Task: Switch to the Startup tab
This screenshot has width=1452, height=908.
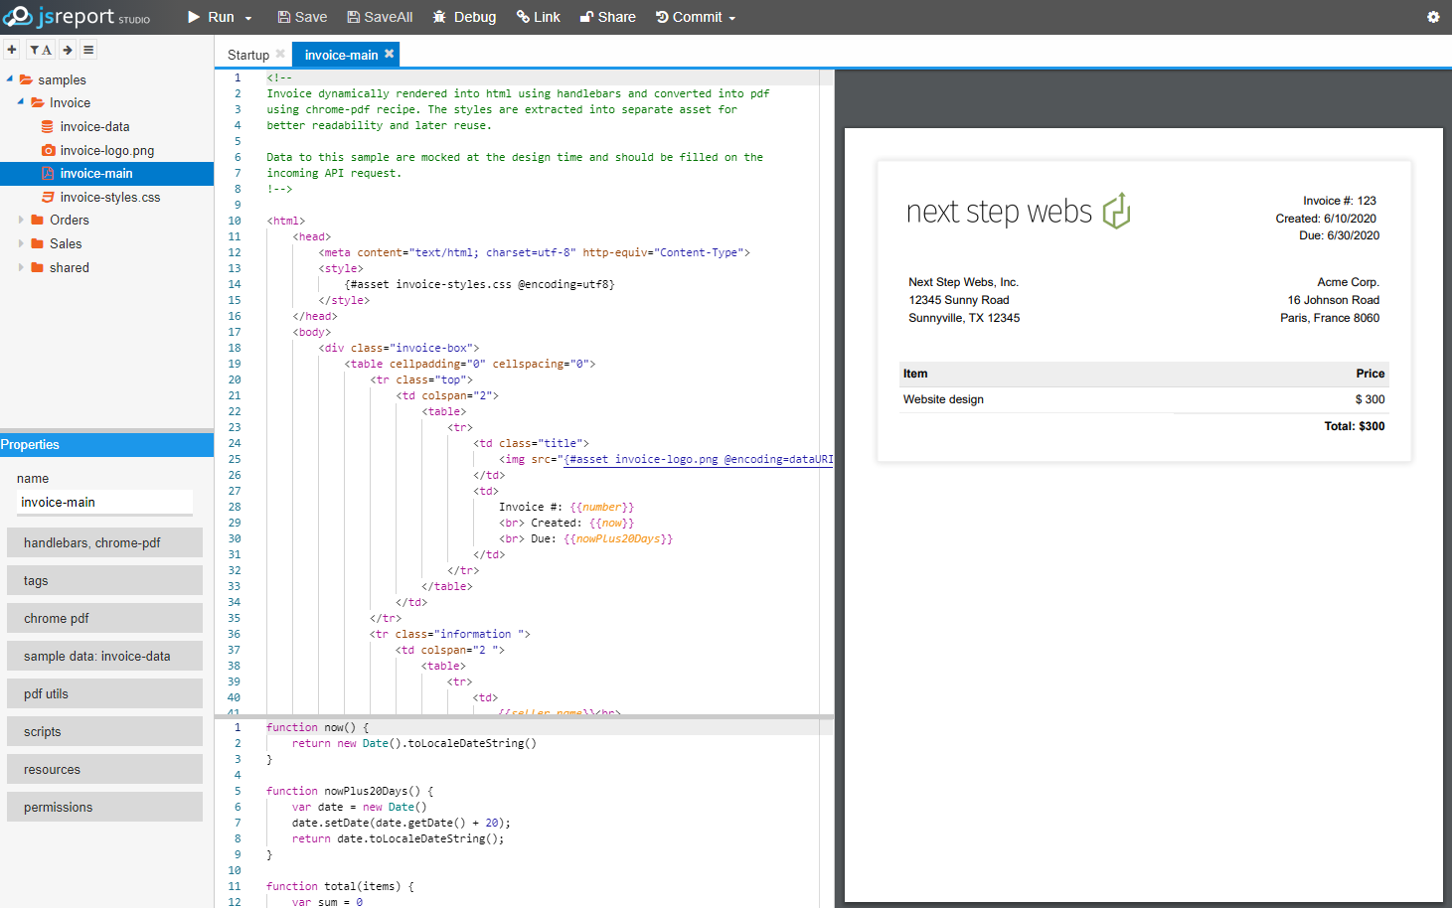Action: coord(249,55)
